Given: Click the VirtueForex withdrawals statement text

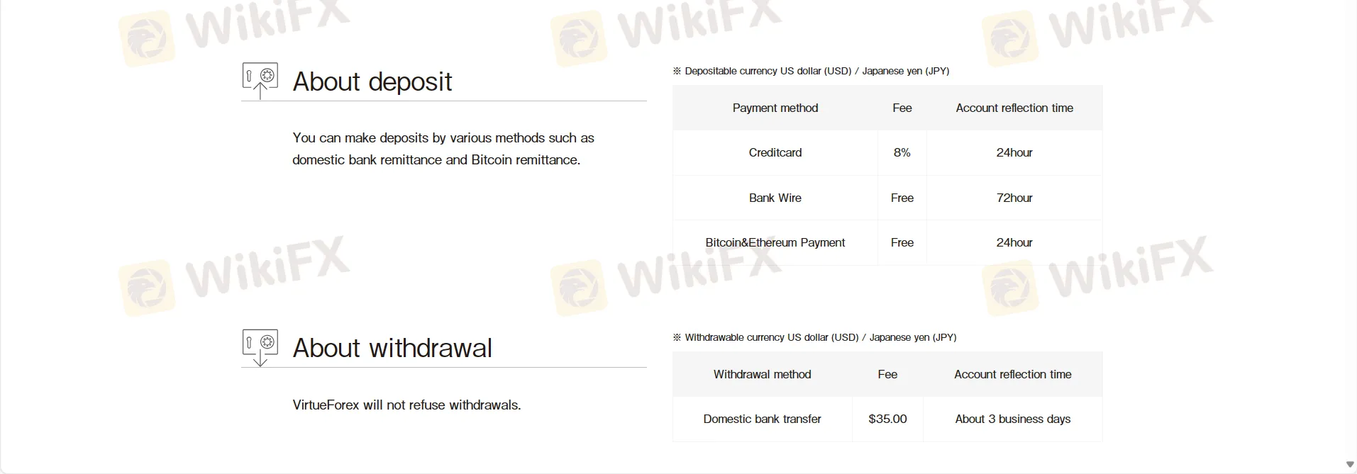Looking at the screenshot, I should [406, 405].
